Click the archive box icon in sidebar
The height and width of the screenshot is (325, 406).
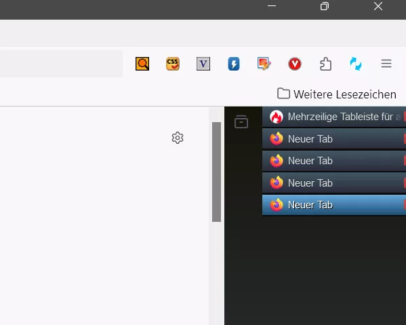point(241,121)
